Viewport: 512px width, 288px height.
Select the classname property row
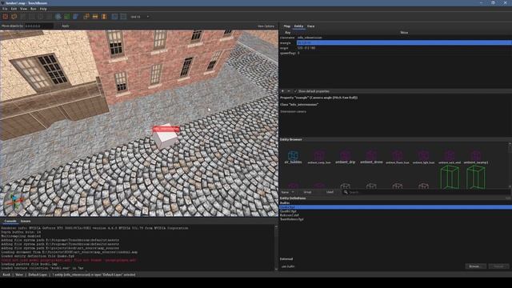point(395,38)
